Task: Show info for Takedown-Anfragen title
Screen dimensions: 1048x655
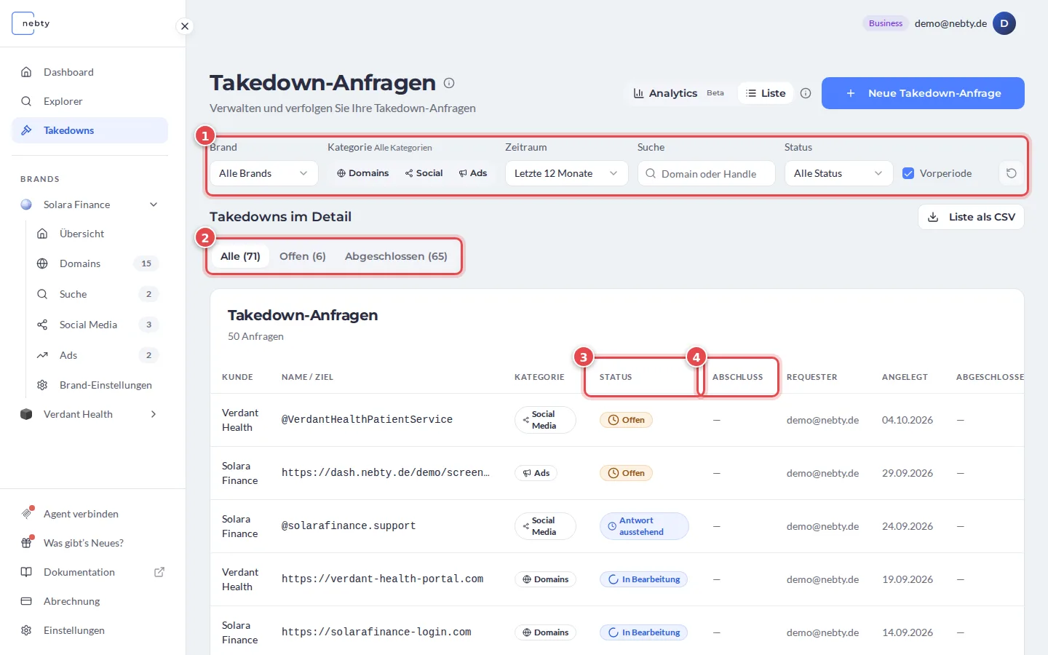Action: pyautogui.click(x=449, y=83)
